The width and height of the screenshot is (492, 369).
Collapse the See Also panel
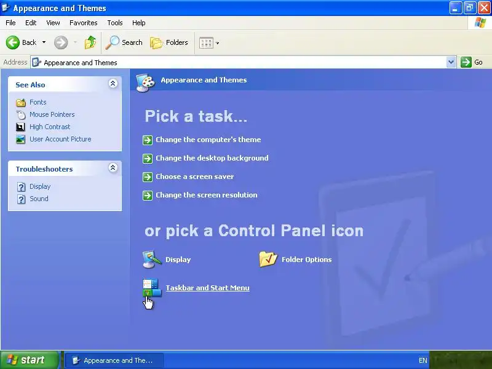[113, 84]
